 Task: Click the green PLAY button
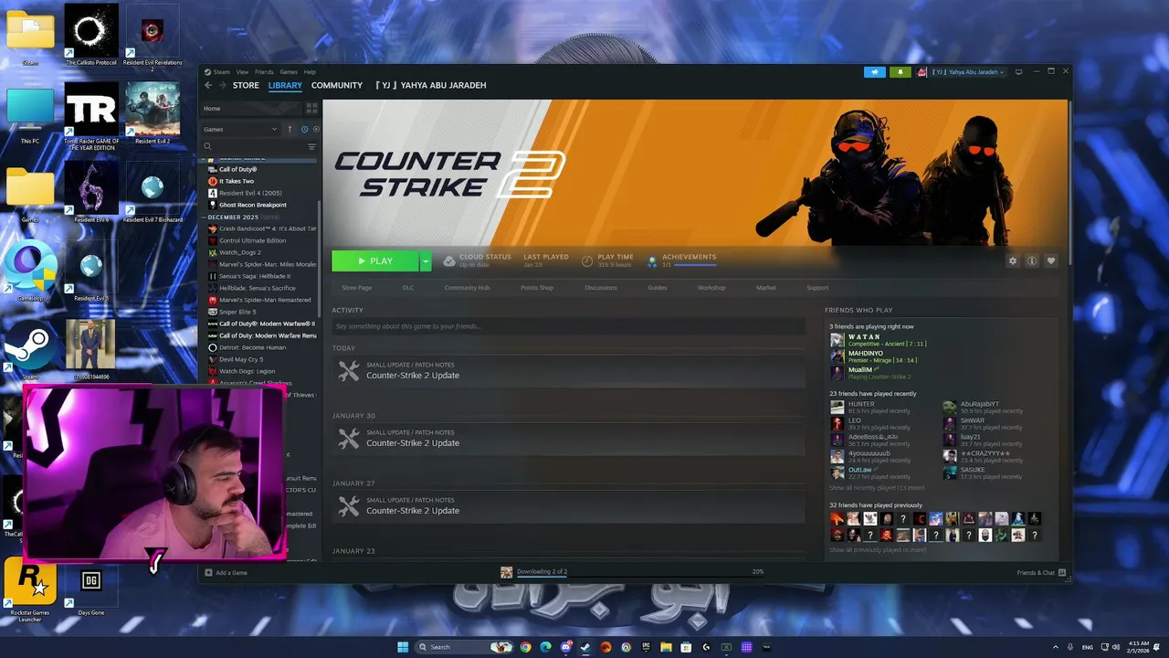point(375,261)
